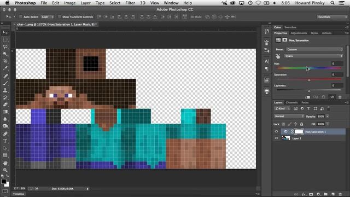
Task: Add a layer mask icon
Action: pos(311,194)
